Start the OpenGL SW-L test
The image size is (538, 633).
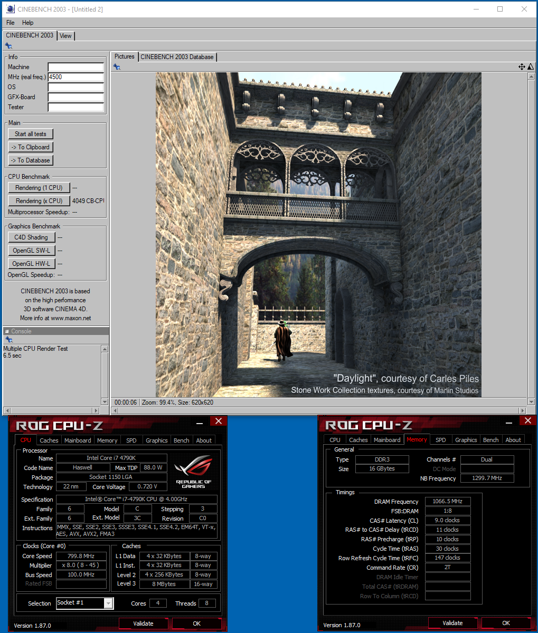tap(31, 251)
